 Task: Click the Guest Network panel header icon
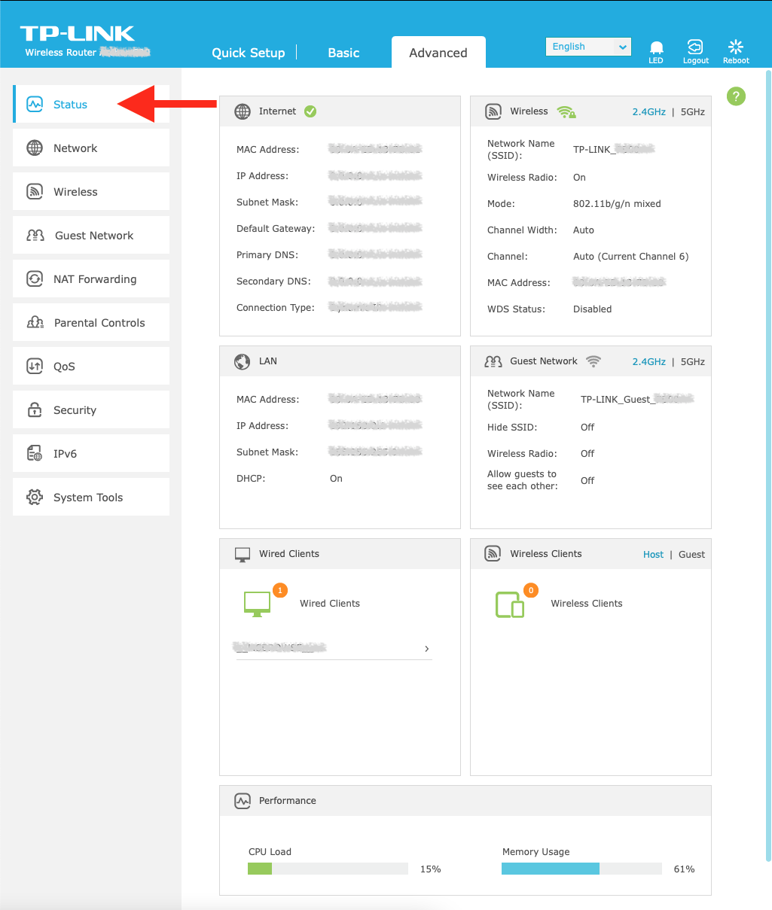coord(493,361)
